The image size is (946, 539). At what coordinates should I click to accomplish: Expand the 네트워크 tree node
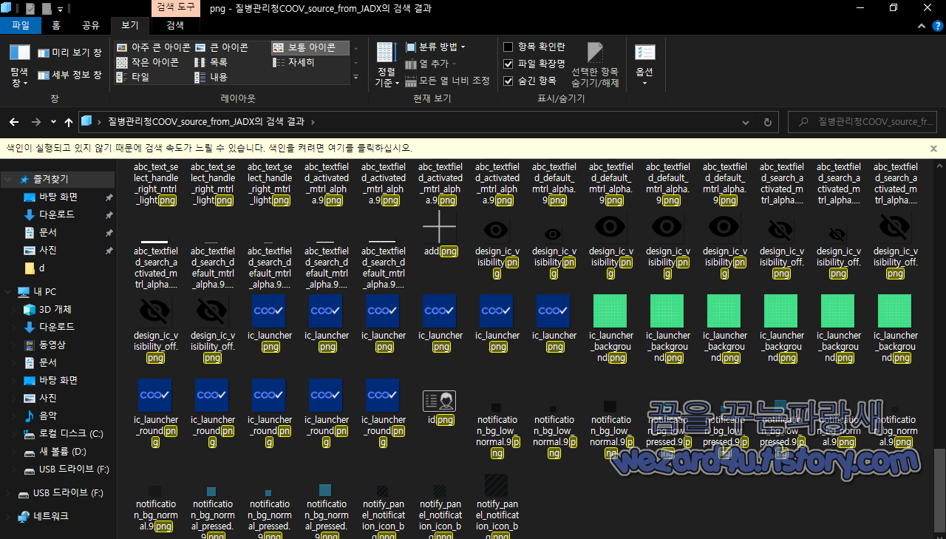(x=7, y=516)
